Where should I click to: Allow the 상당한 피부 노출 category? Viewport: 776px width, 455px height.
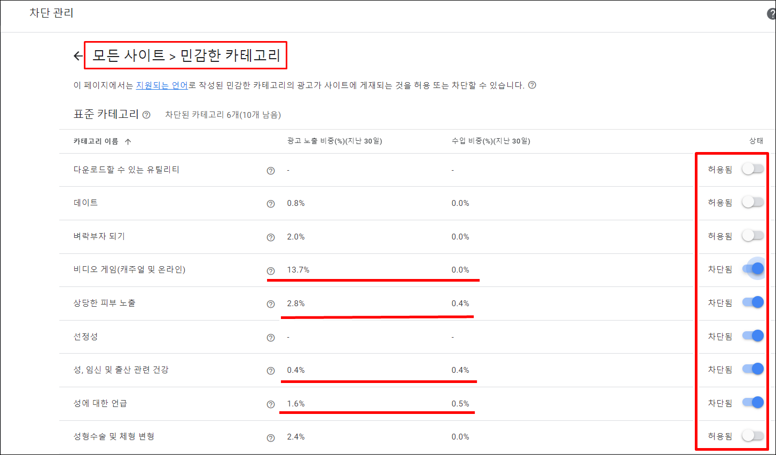click(753, 303)
